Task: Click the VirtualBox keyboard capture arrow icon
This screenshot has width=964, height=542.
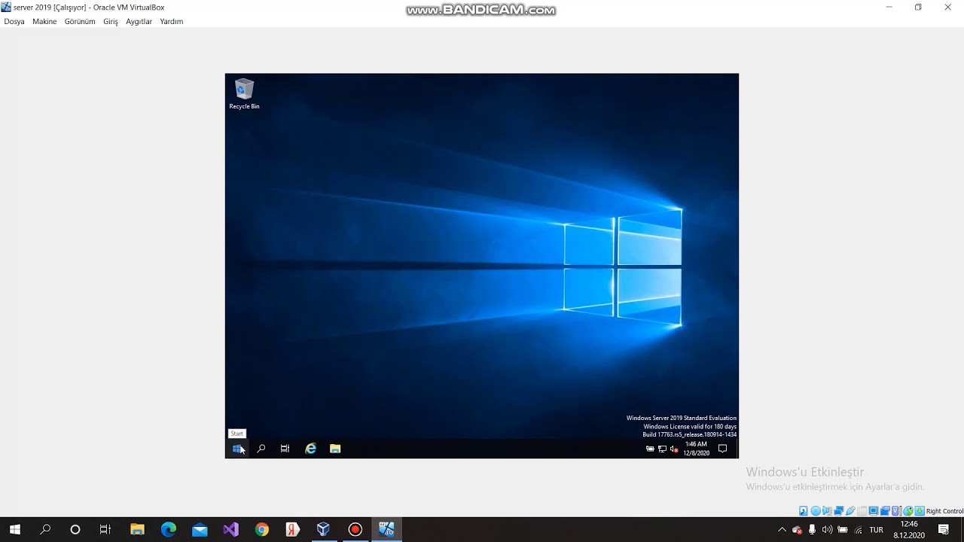Action: (919, 511)
